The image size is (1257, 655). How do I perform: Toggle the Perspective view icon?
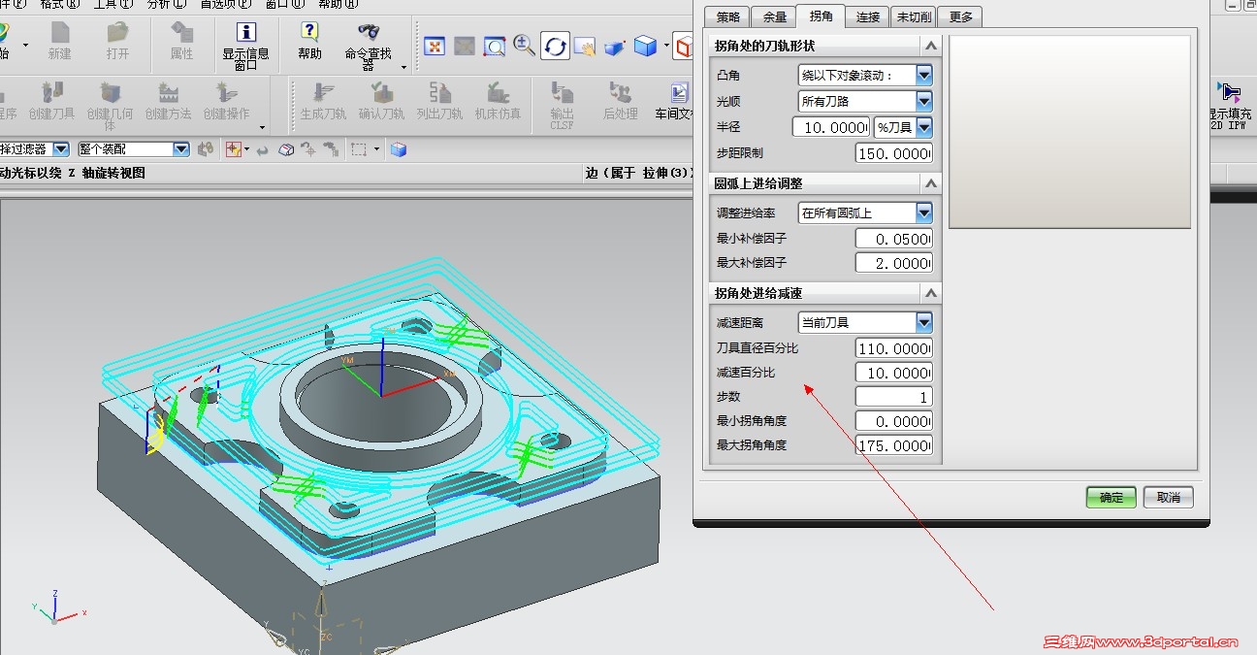pyautogui.click(x=615, y=46)
